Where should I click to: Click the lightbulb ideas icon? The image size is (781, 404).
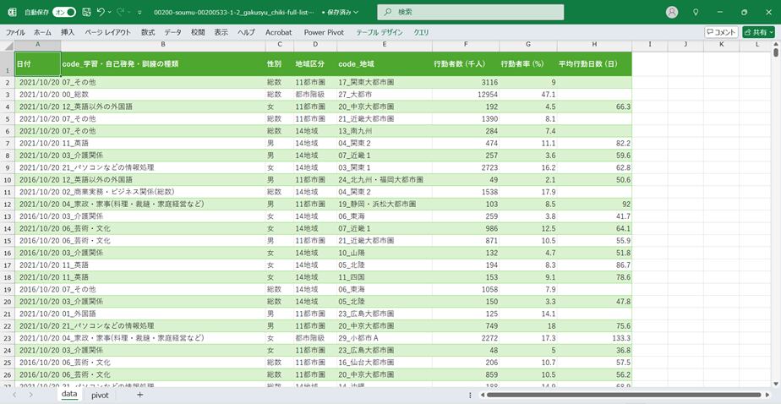pos(696,13)
